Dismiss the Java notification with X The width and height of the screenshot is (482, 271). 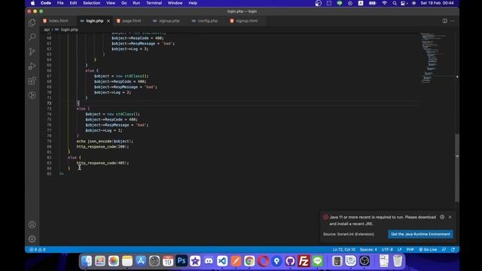[x=450, y=217]
